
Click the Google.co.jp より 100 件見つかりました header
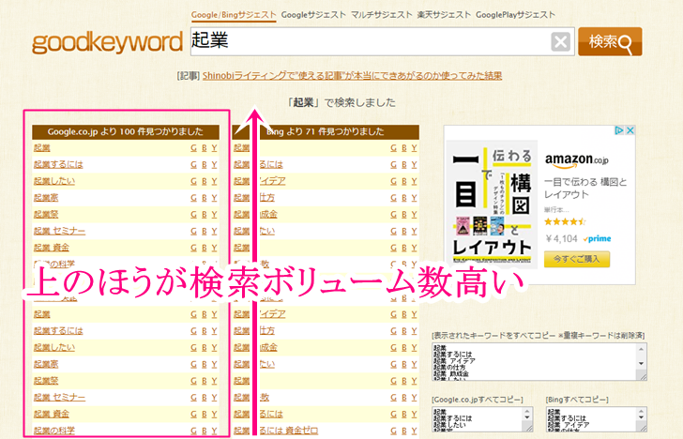click(x=126, y=131)
